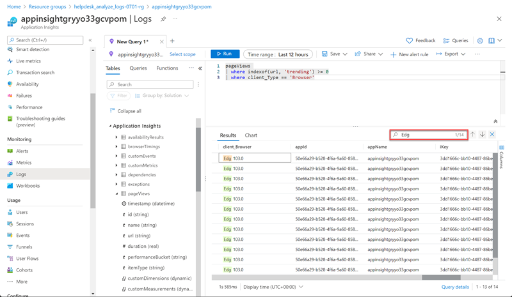This screenshot has width=512, height=297.
Task: Open Users under Usage
Action: (22, 212)
